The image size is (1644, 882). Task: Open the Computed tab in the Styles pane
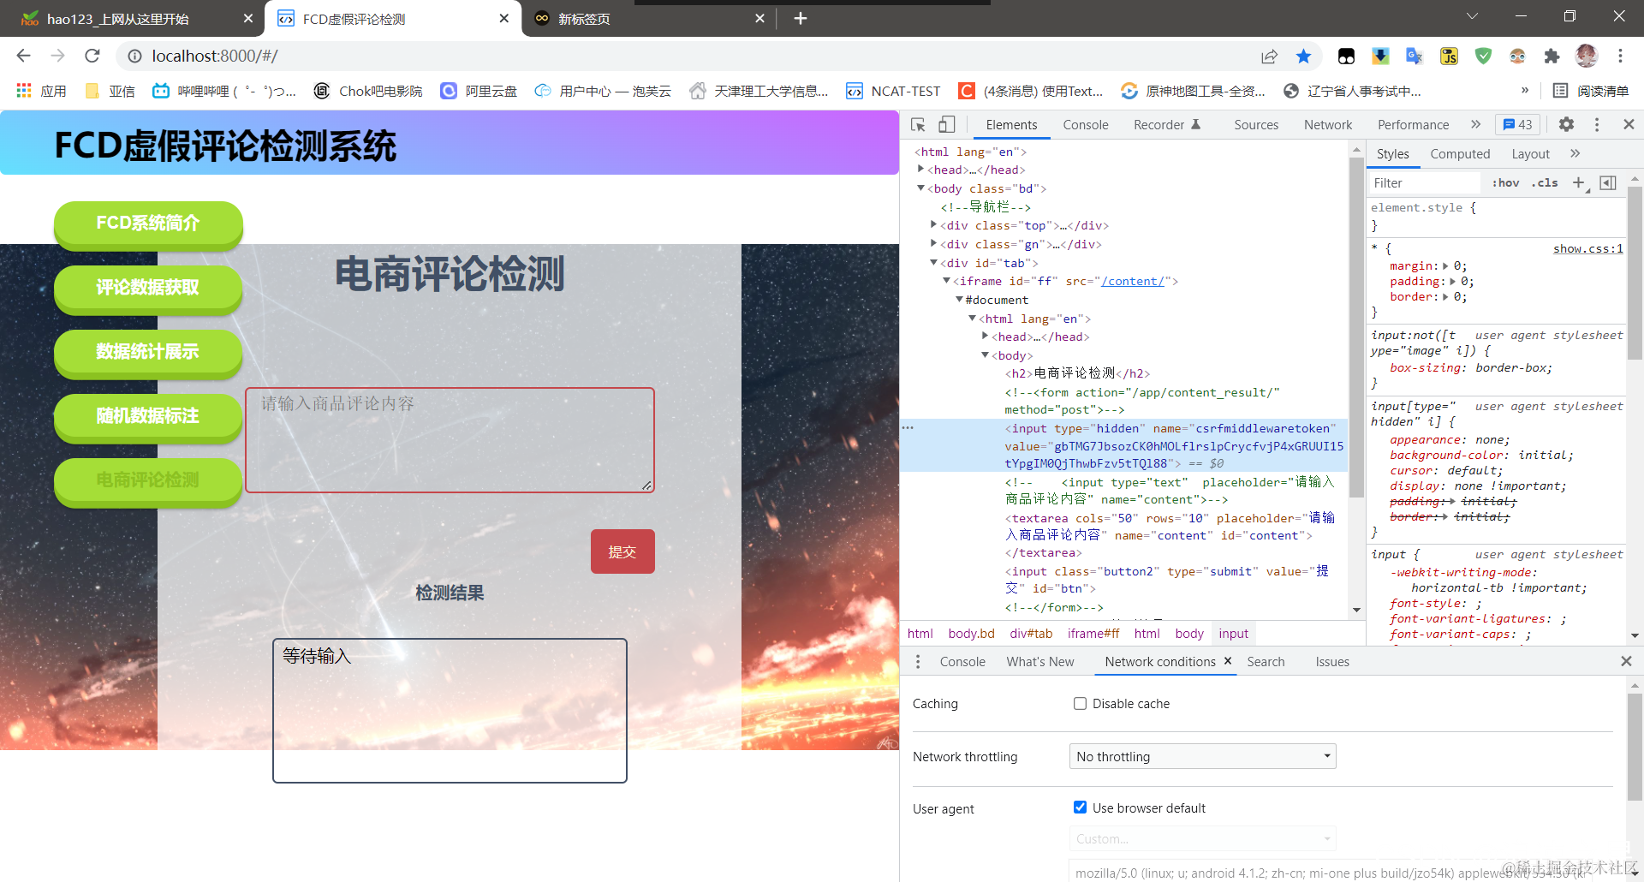pyautogui.click(x=1460, y=154)
